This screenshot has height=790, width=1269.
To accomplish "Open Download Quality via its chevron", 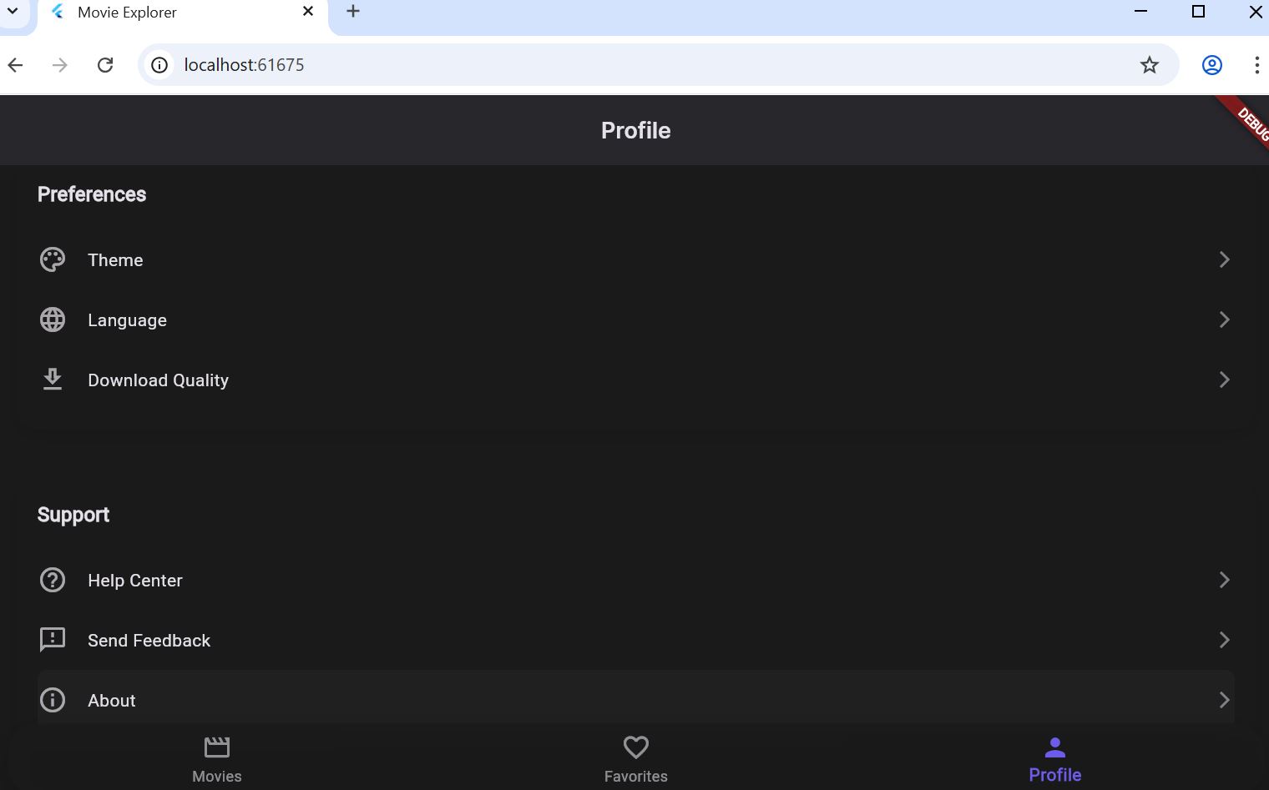I will point(1224,380).
